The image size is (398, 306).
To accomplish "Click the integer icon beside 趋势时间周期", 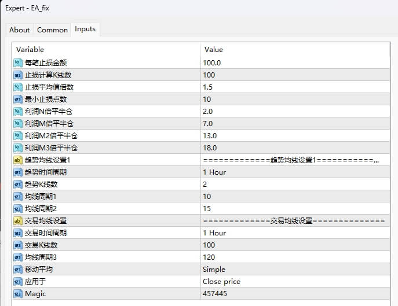I will pyautogui.click(x=18, y=172).
